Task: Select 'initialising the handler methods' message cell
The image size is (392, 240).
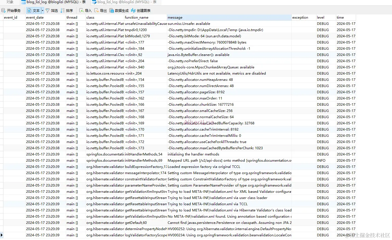Action: (229, 154)
